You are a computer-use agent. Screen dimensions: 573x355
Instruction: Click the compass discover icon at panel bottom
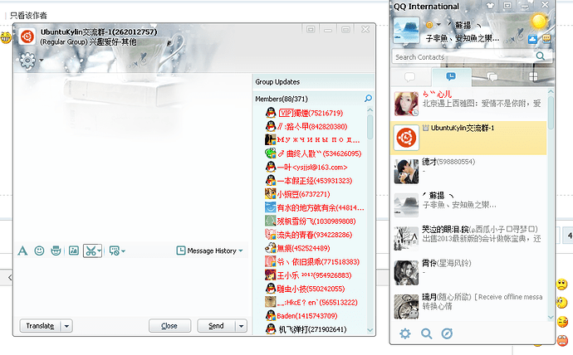[447, 333]
